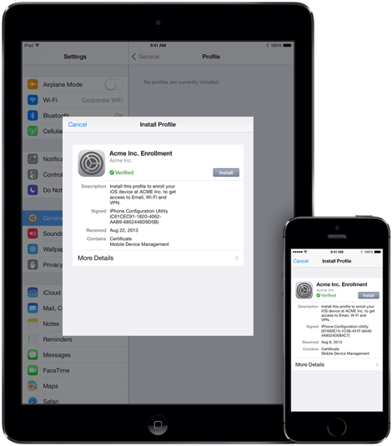Open the Wi-Fi settings icon

point(33,100)
